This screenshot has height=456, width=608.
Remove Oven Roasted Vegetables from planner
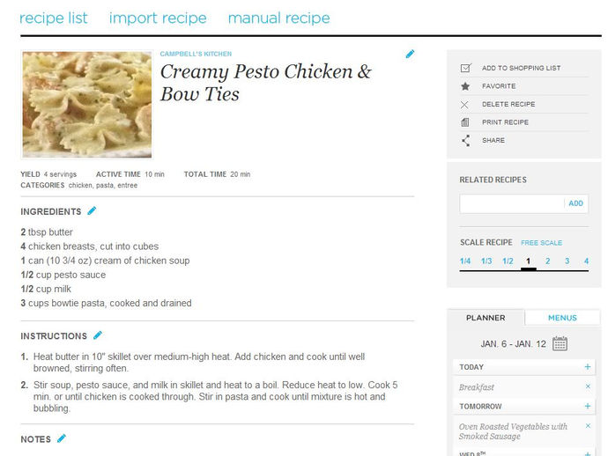coord(588,426)
